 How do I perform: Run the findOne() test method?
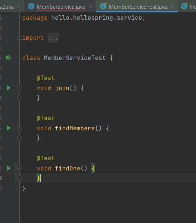(9, 168)
